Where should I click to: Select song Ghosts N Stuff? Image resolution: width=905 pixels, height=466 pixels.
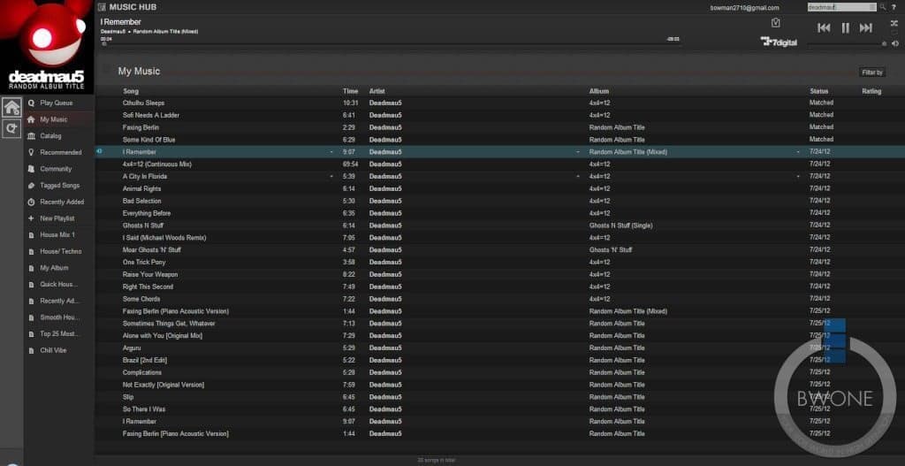143,225
